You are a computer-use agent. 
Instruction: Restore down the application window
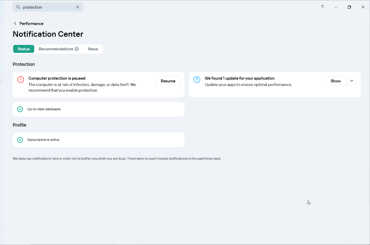click(x=349, y=7)
